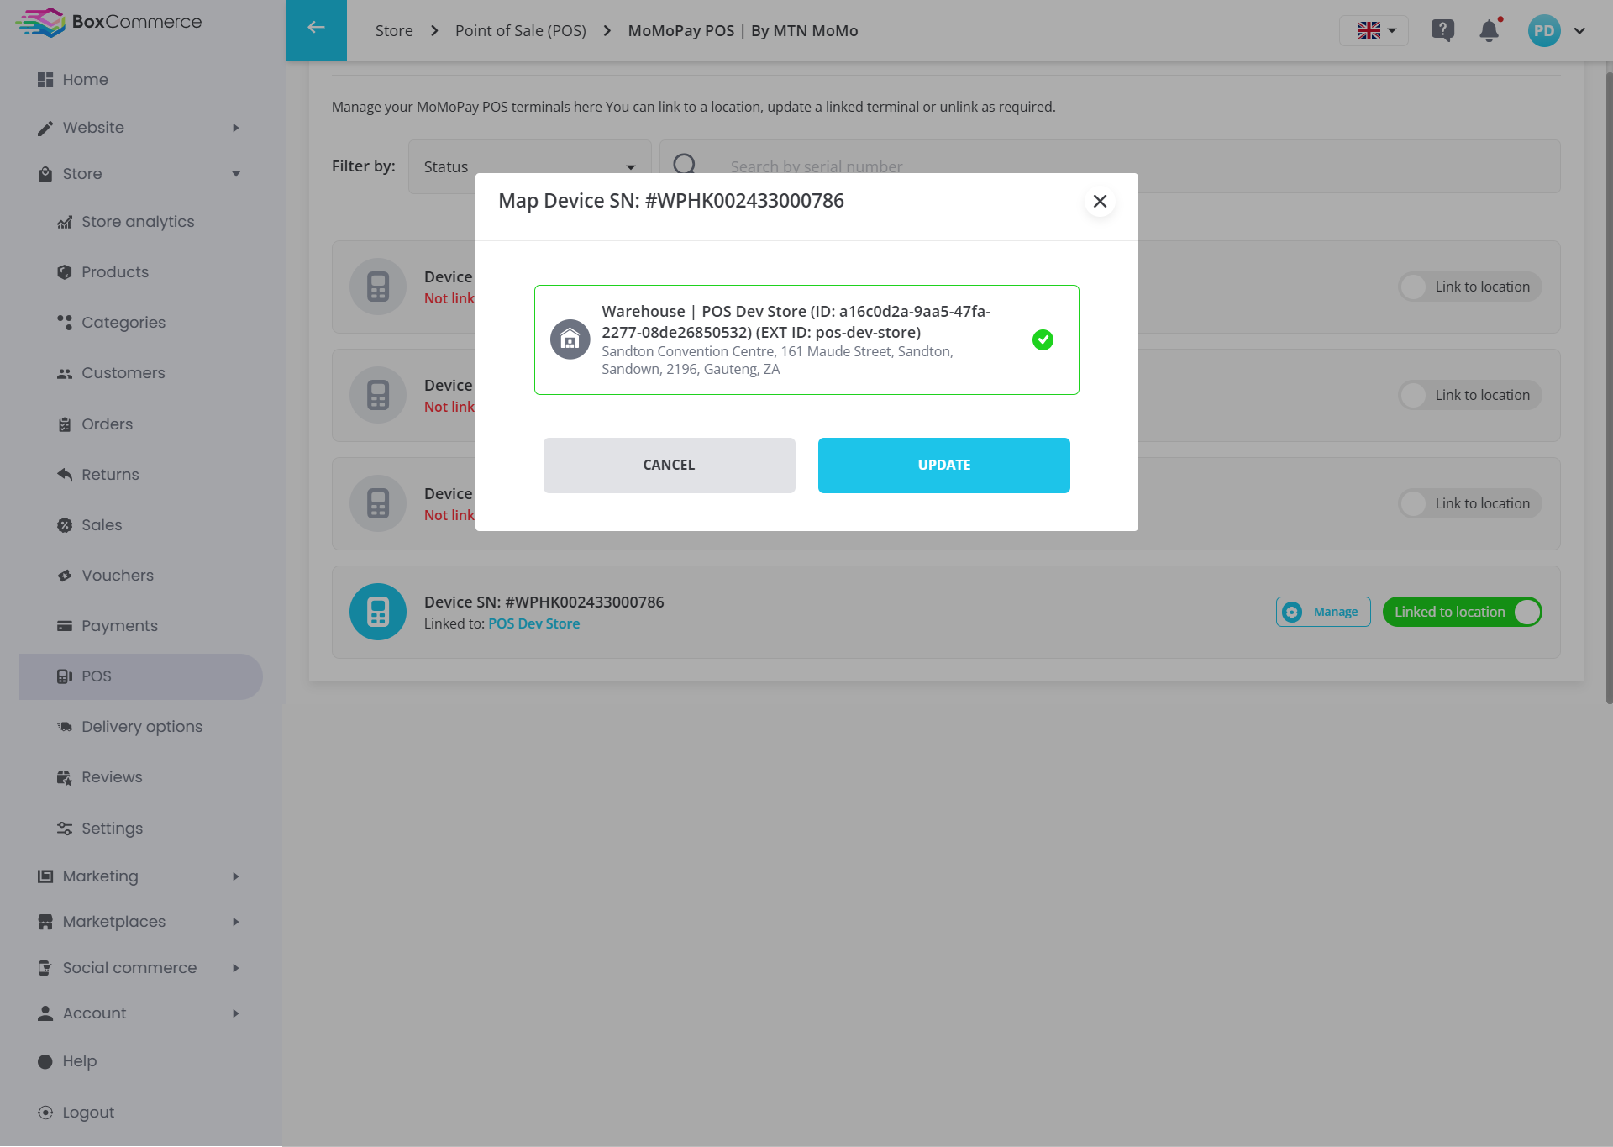
Task: Click the Reviews icon in sidebar
Action: click(65, 777)
